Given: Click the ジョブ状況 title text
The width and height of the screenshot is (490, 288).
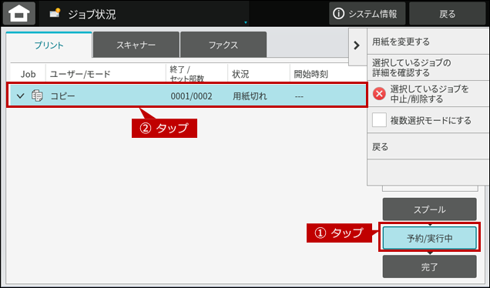Looking at the screenshot, I should [92, 14].
